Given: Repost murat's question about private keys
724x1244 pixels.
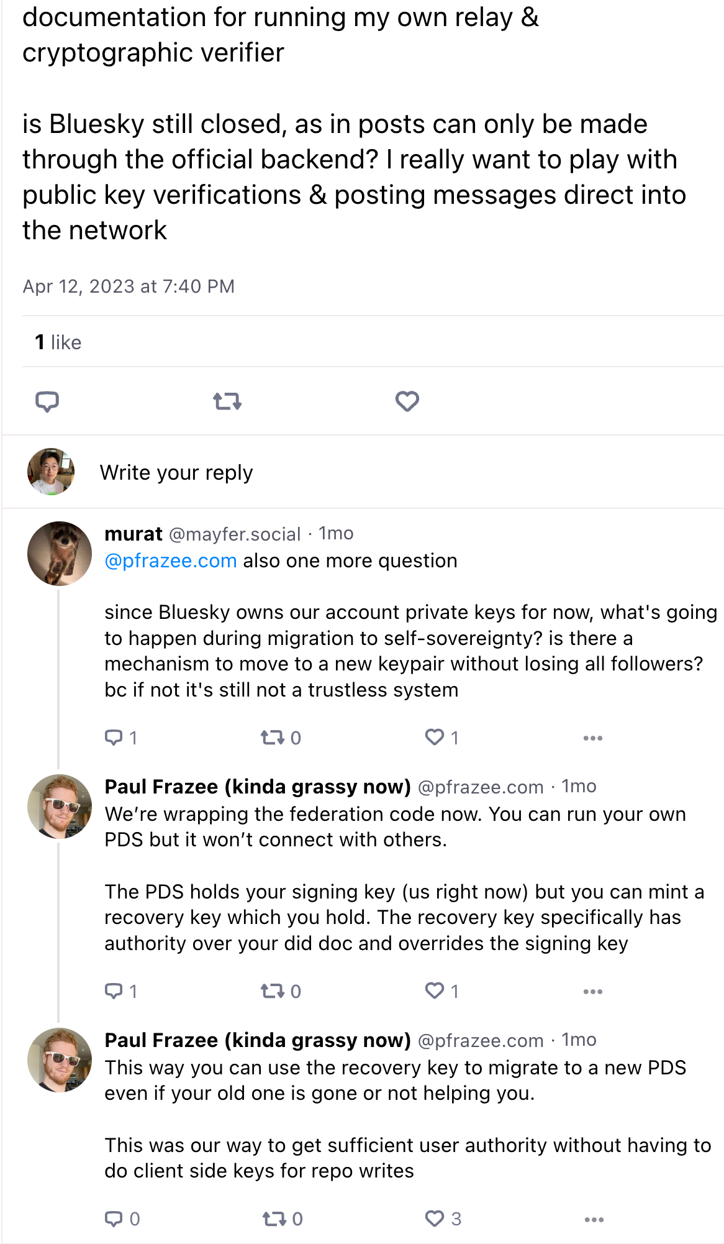Looking at the screenshot, I should (273, 738).
